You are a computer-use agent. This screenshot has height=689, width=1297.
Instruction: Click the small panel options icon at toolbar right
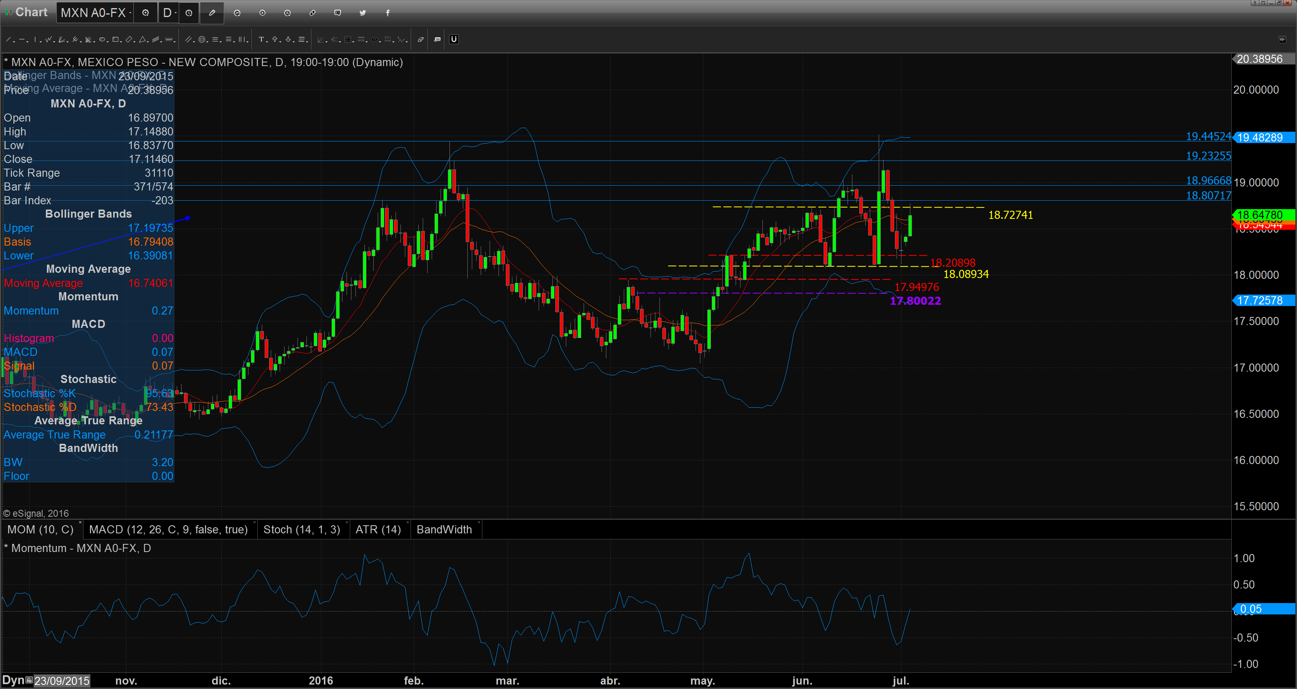1282,39
